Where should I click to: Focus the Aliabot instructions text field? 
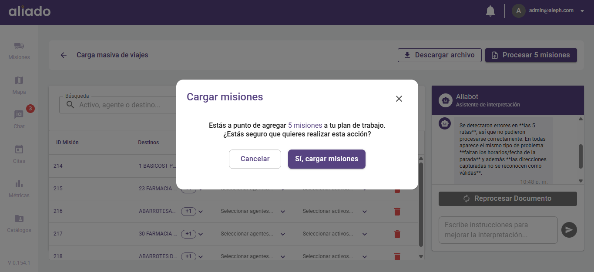coord(498,230)
